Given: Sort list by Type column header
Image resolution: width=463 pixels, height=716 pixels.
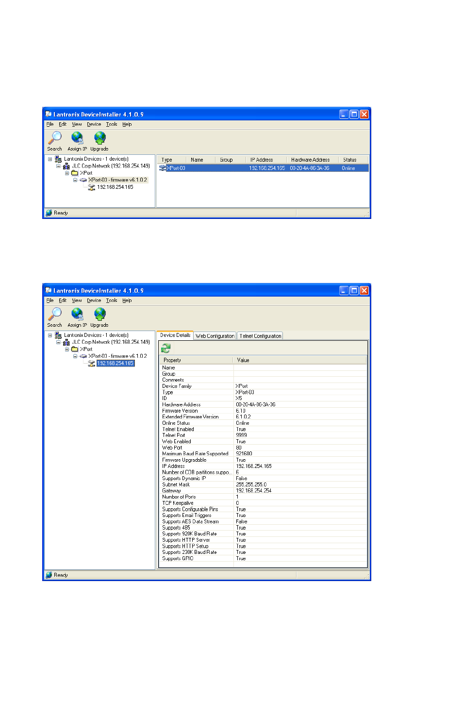Looking at the screenshot, I should [171, 160].
